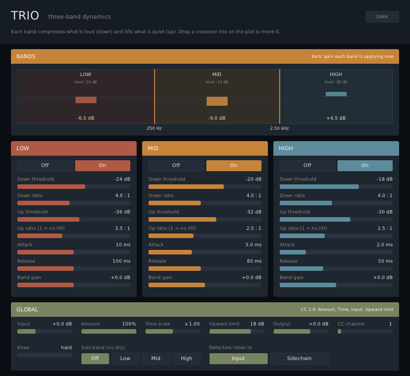Adjust the global Amount slider

[x=109, y=331]
